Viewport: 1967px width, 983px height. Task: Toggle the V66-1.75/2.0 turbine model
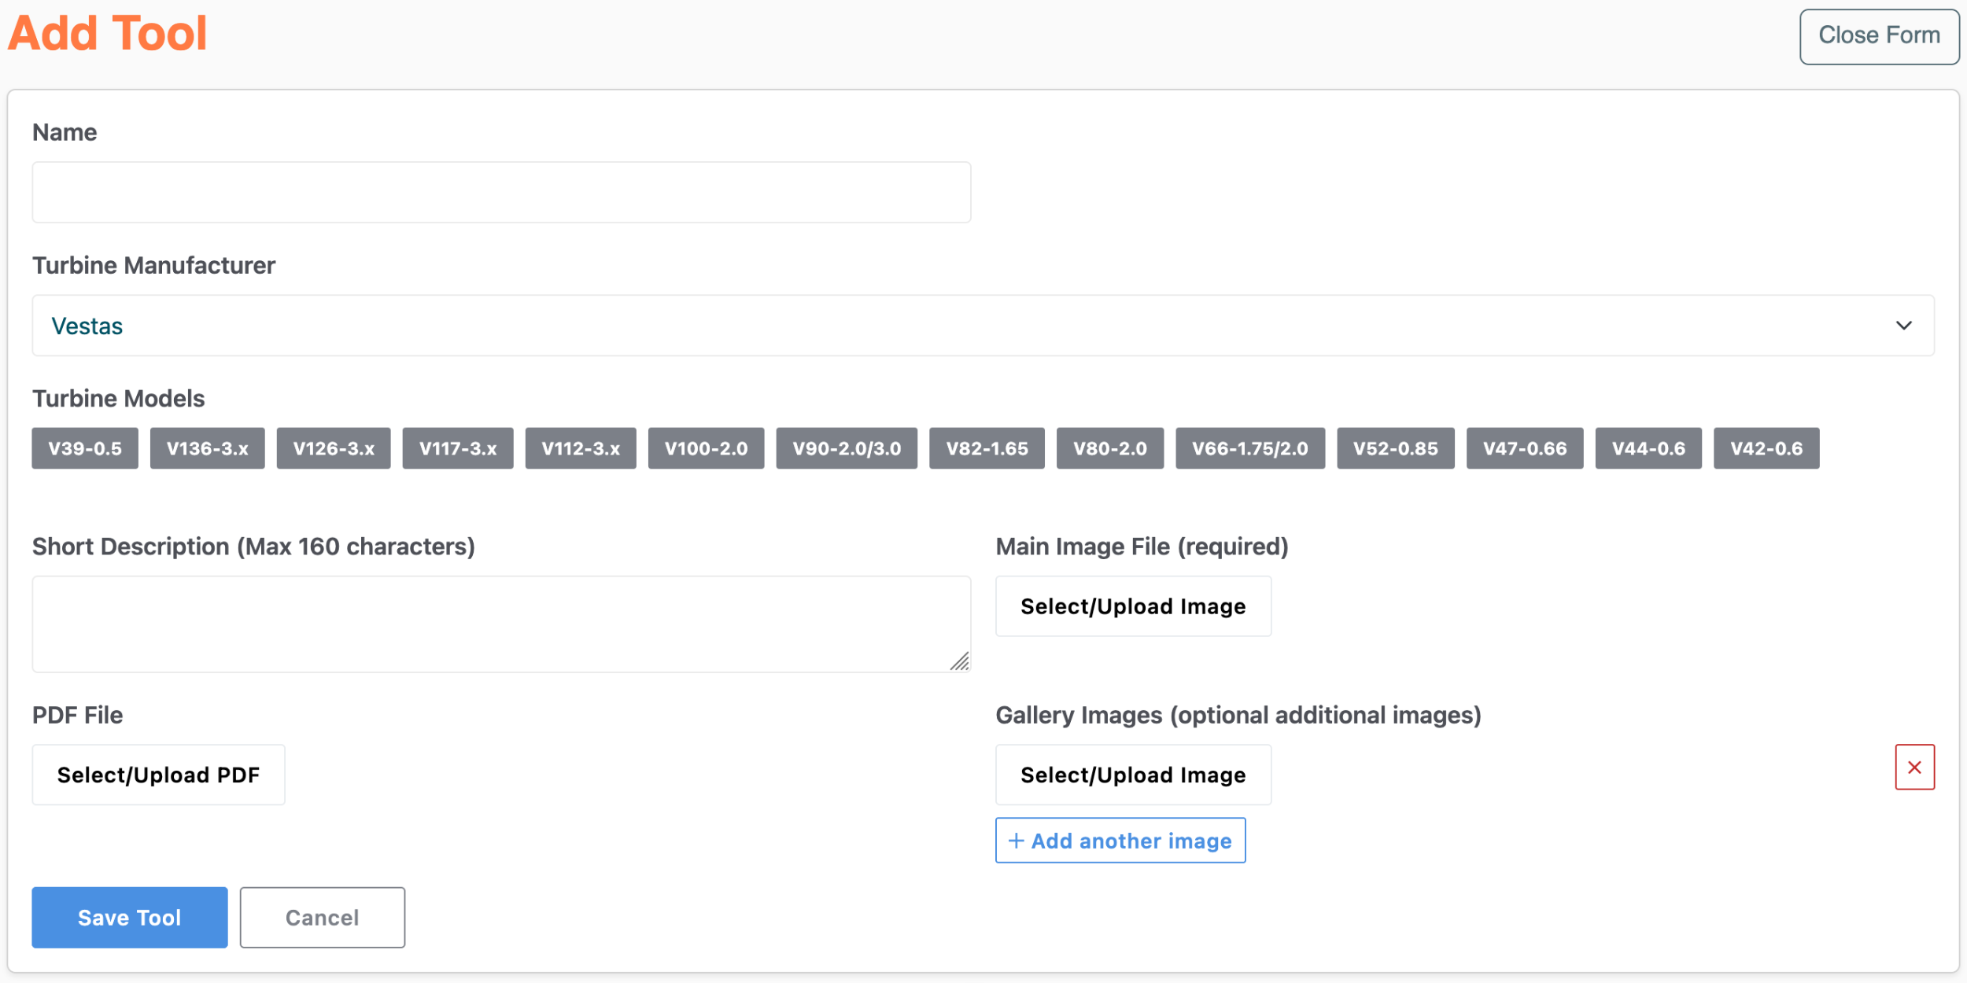tap(1250, 448)
